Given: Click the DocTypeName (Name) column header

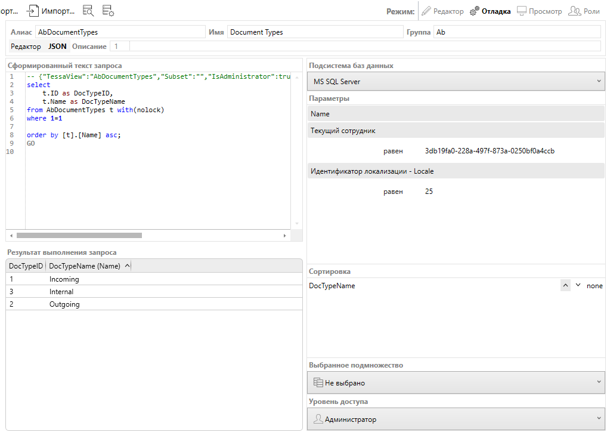Looking at the screenshot, I should point(85,266).
